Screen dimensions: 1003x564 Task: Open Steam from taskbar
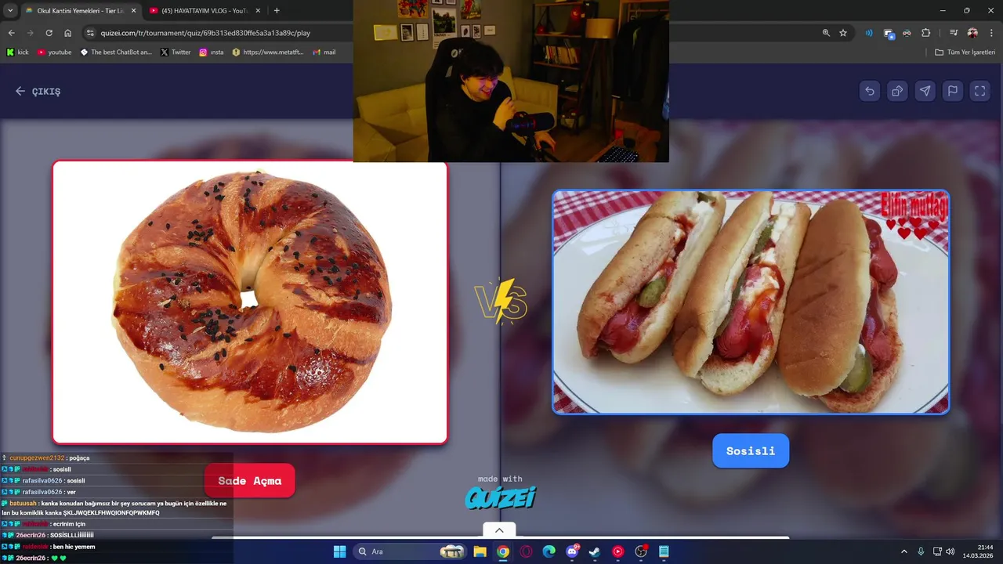(595, 551)
